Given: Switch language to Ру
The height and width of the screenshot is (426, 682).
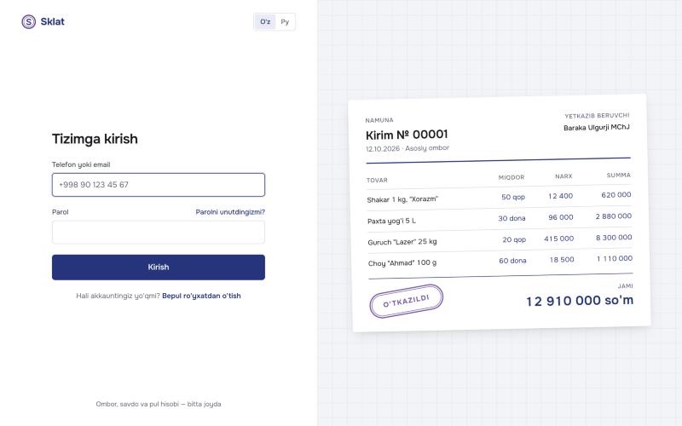Looking at the screenshot, I should [285, 22].
